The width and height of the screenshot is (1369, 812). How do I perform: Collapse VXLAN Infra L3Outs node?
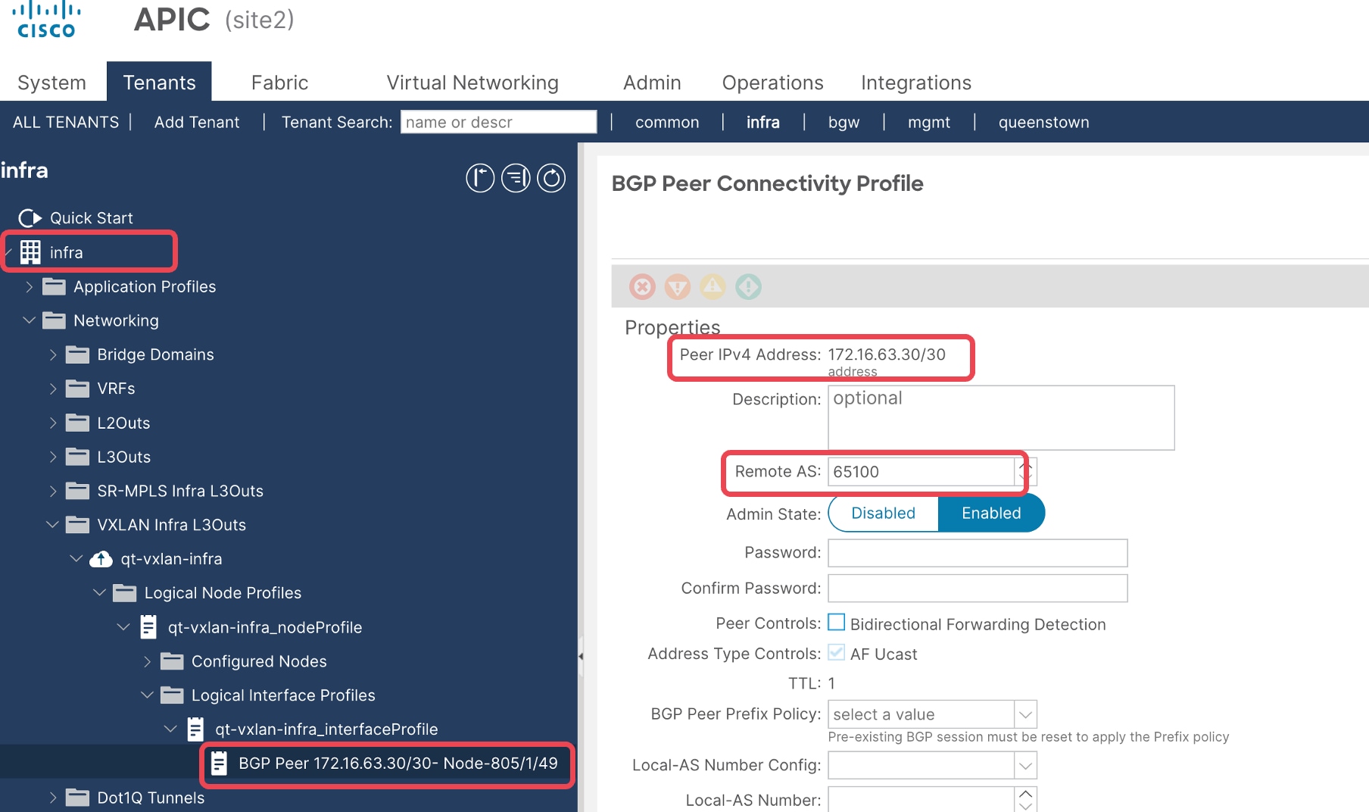pyautogui.click(x=52, y=525)
